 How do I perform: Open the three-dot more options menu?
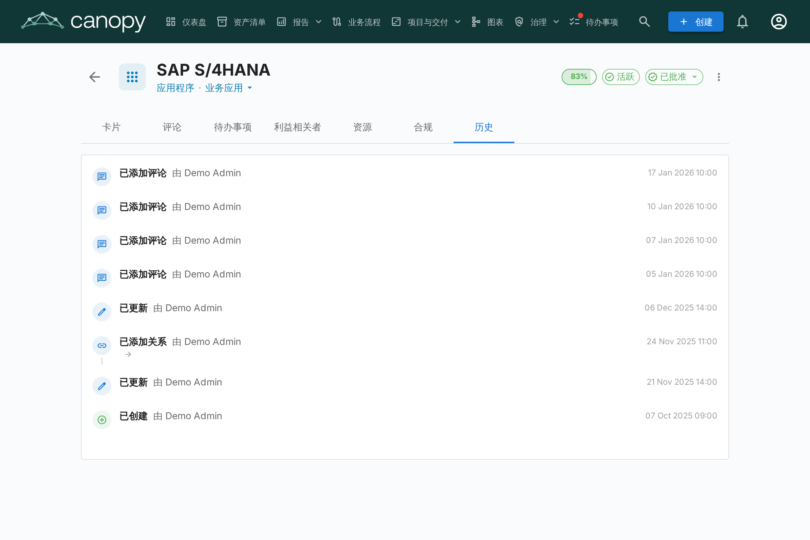point(719,77)
